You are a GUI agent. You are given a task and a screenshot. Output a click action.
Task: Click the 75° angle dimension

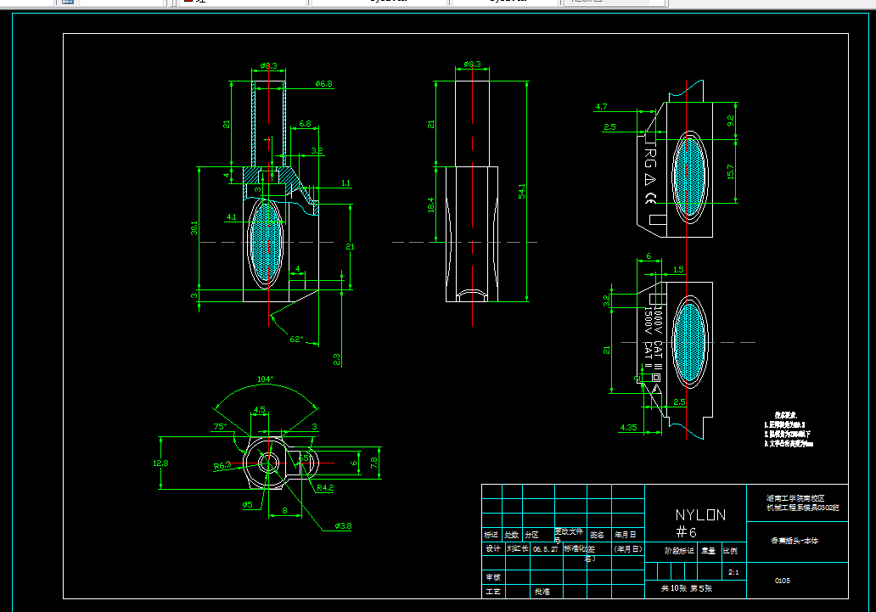[x=220, y=427]
